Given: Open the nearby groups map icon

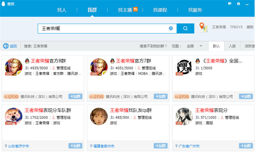Looking at the screenshot, I should (204, 27).
